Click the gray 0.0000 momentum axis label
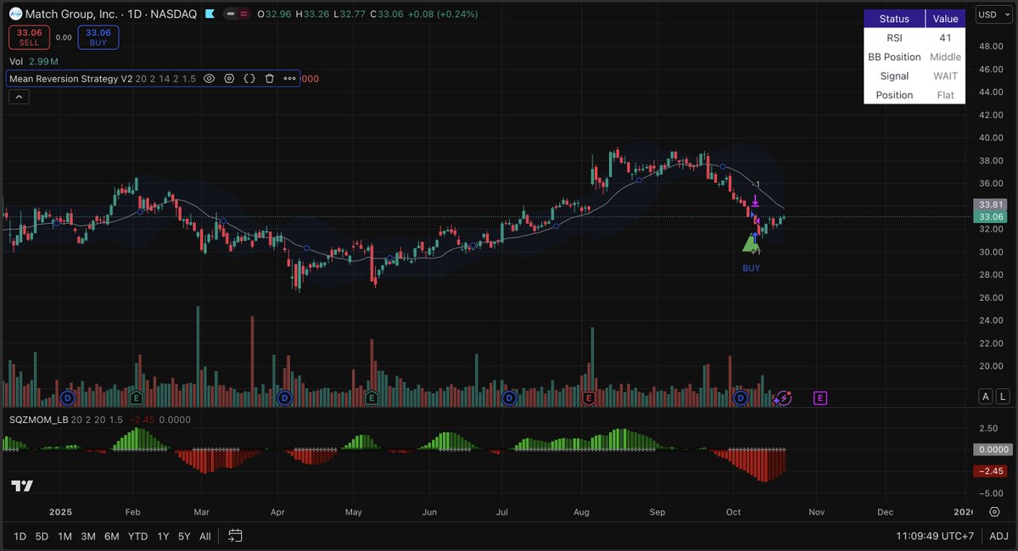This screenshot has height=551, width=1018. point(992,450)
